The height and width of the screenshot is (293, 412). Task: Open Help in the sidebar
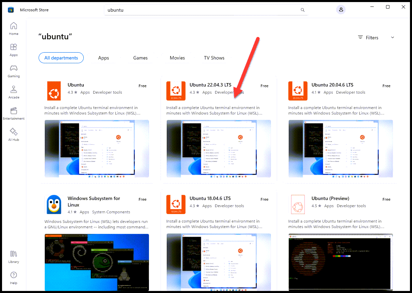(x=14, y=278)
